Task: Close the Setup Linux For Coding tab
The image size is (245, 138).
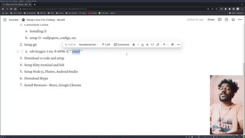Action: click(30, 5)
